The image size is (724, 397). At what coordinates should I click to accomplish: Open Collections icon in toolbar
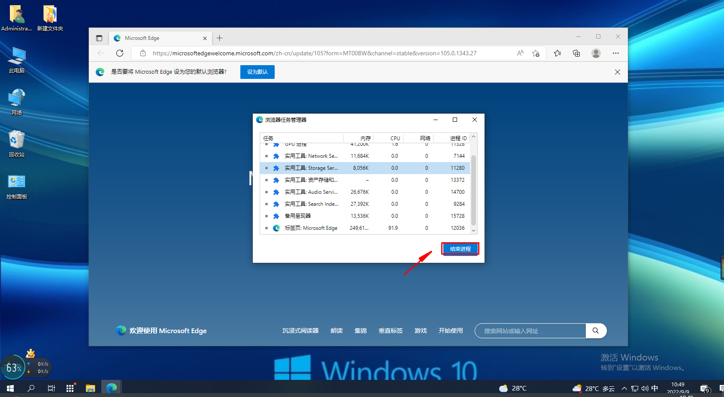576,53
